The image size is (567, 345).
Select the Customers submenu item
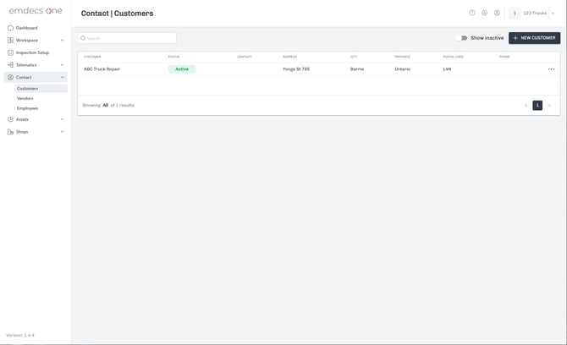[41, 89]
